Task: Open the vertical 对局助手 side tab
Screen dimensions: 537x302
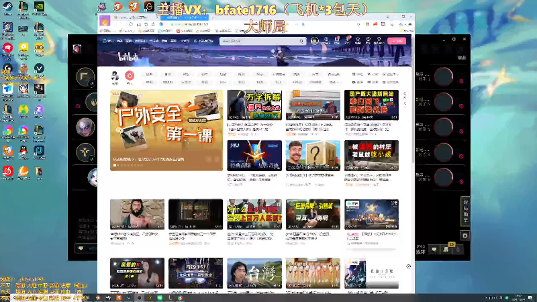Action: click(x=465, y=211)
